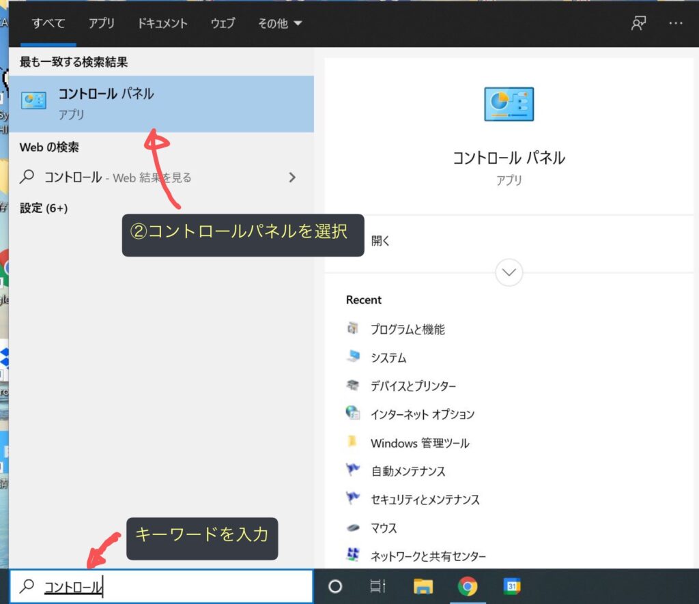
Task: Open Task View from the taskbar
Action: (x=377, y=586)
